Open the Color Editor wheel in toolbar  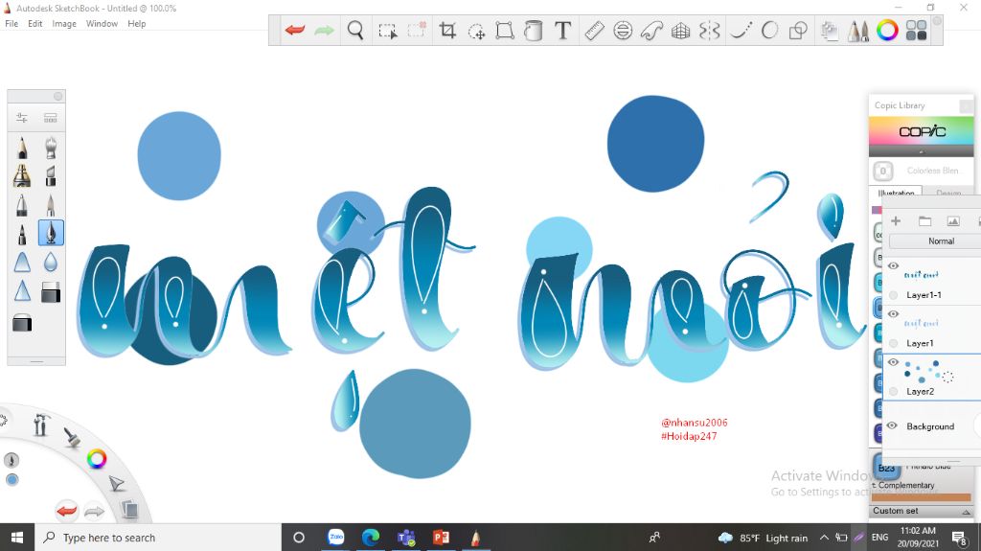click(x=887, y=30)
